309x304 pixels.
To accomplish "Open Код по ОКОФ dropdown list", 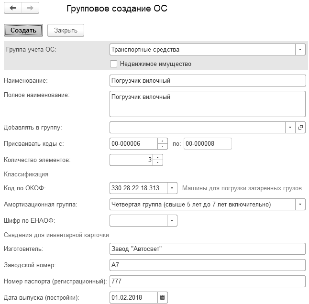I will (172, 188).
